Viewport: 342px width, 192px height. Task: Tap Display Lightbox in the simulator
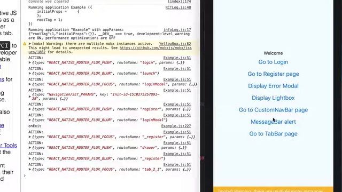point(273,98)
